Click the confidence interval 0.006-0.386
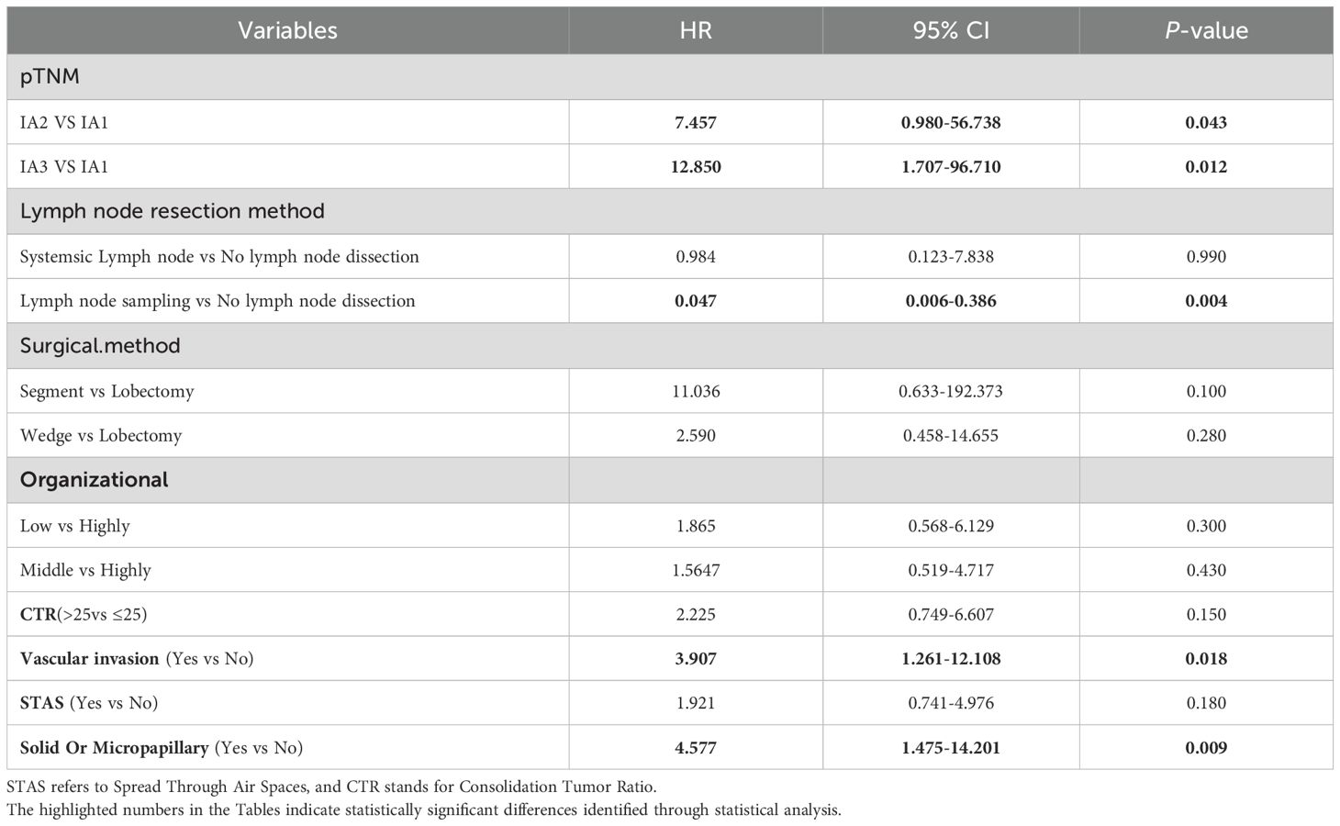 pyautogui.click(x=951, y=301)
